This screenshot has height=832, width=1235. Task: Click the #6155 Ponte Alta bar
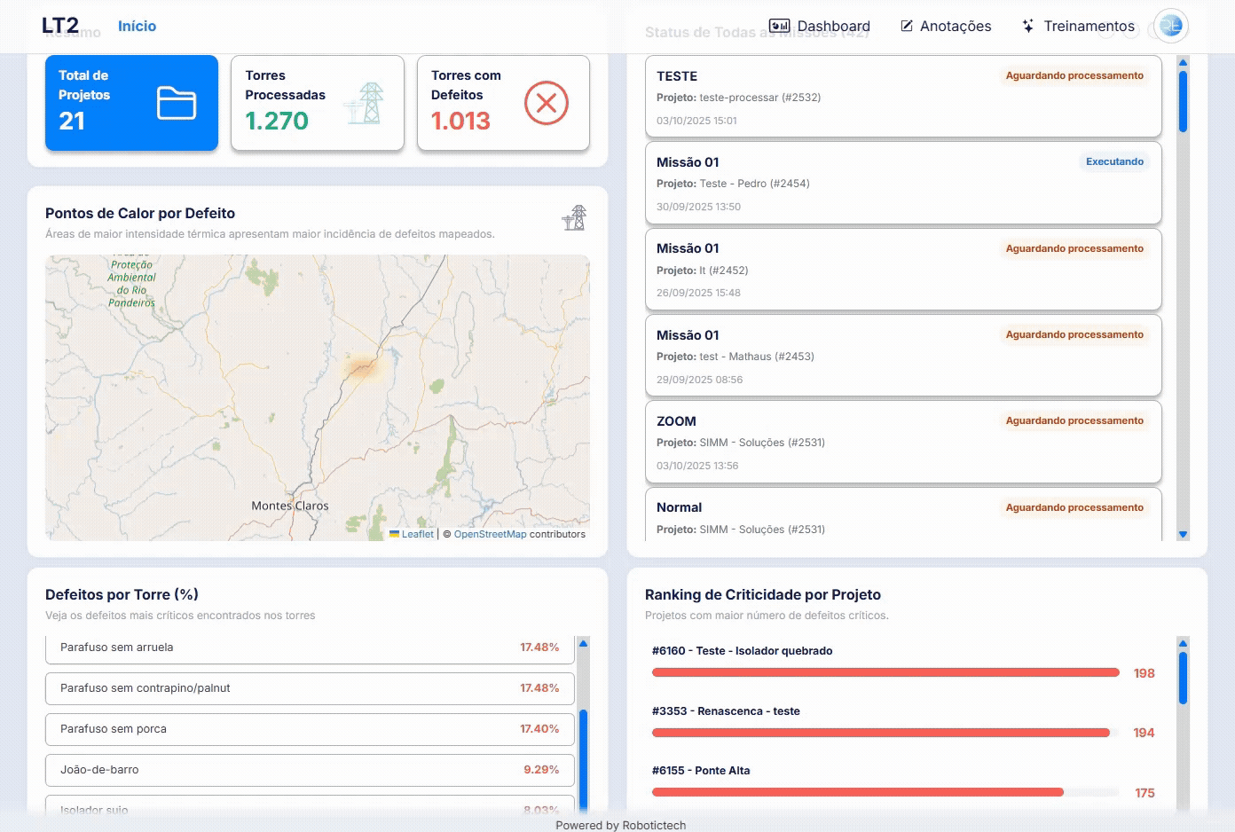(x=858, y=792)
